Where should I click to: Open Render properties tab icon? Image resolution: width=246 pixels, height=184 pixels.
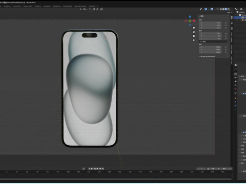(235, 74)
